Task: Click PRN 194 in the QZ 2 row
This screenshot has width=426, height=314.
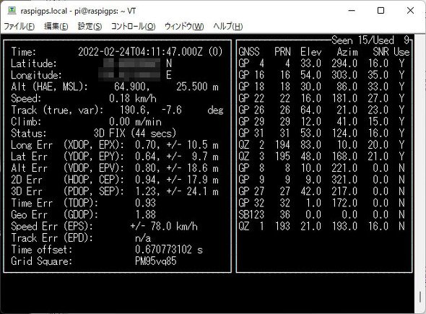Action: (282, 145)
